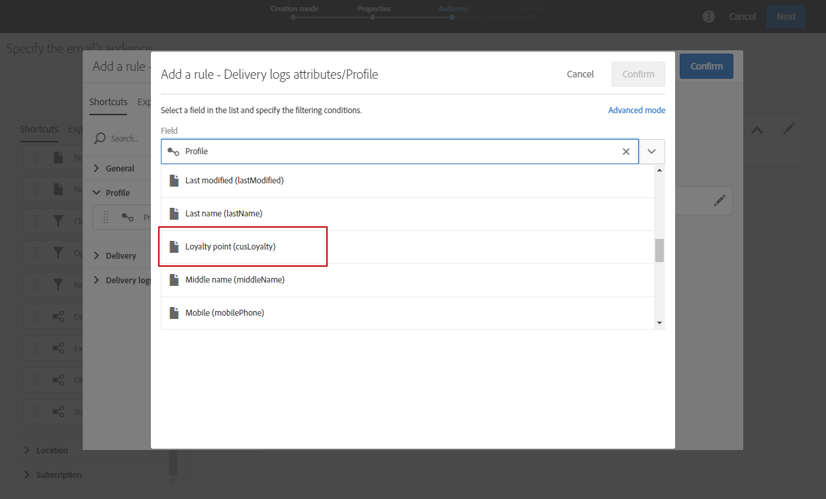Viewport: 826px width, 499px height.
Task: Click the link icon inside the Field box
Action: [173, 152]
